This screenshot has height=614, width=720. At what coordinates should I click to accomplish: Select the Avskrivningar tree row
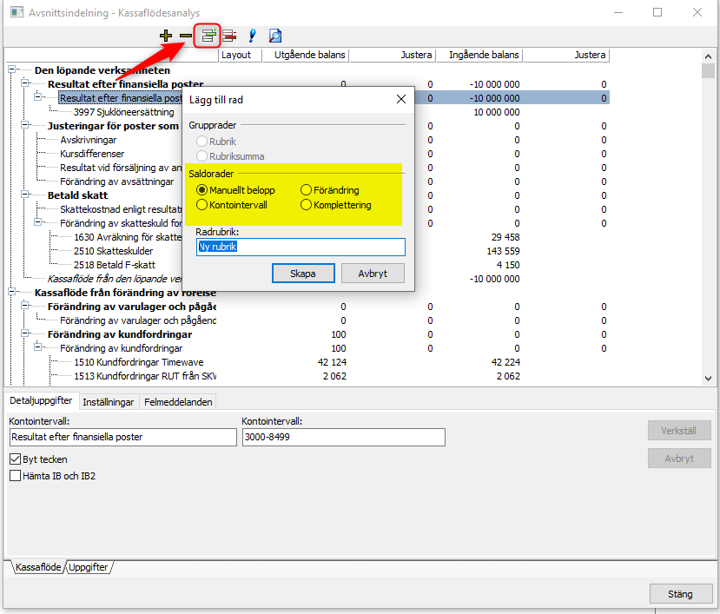(89, 140)
